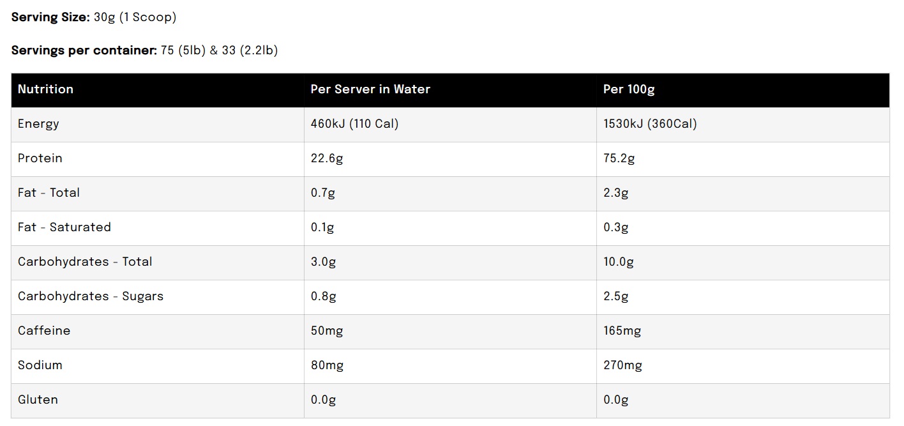Select the Fat - Total row label
Viewport: 904px width, 426px height.
point(49,193)
